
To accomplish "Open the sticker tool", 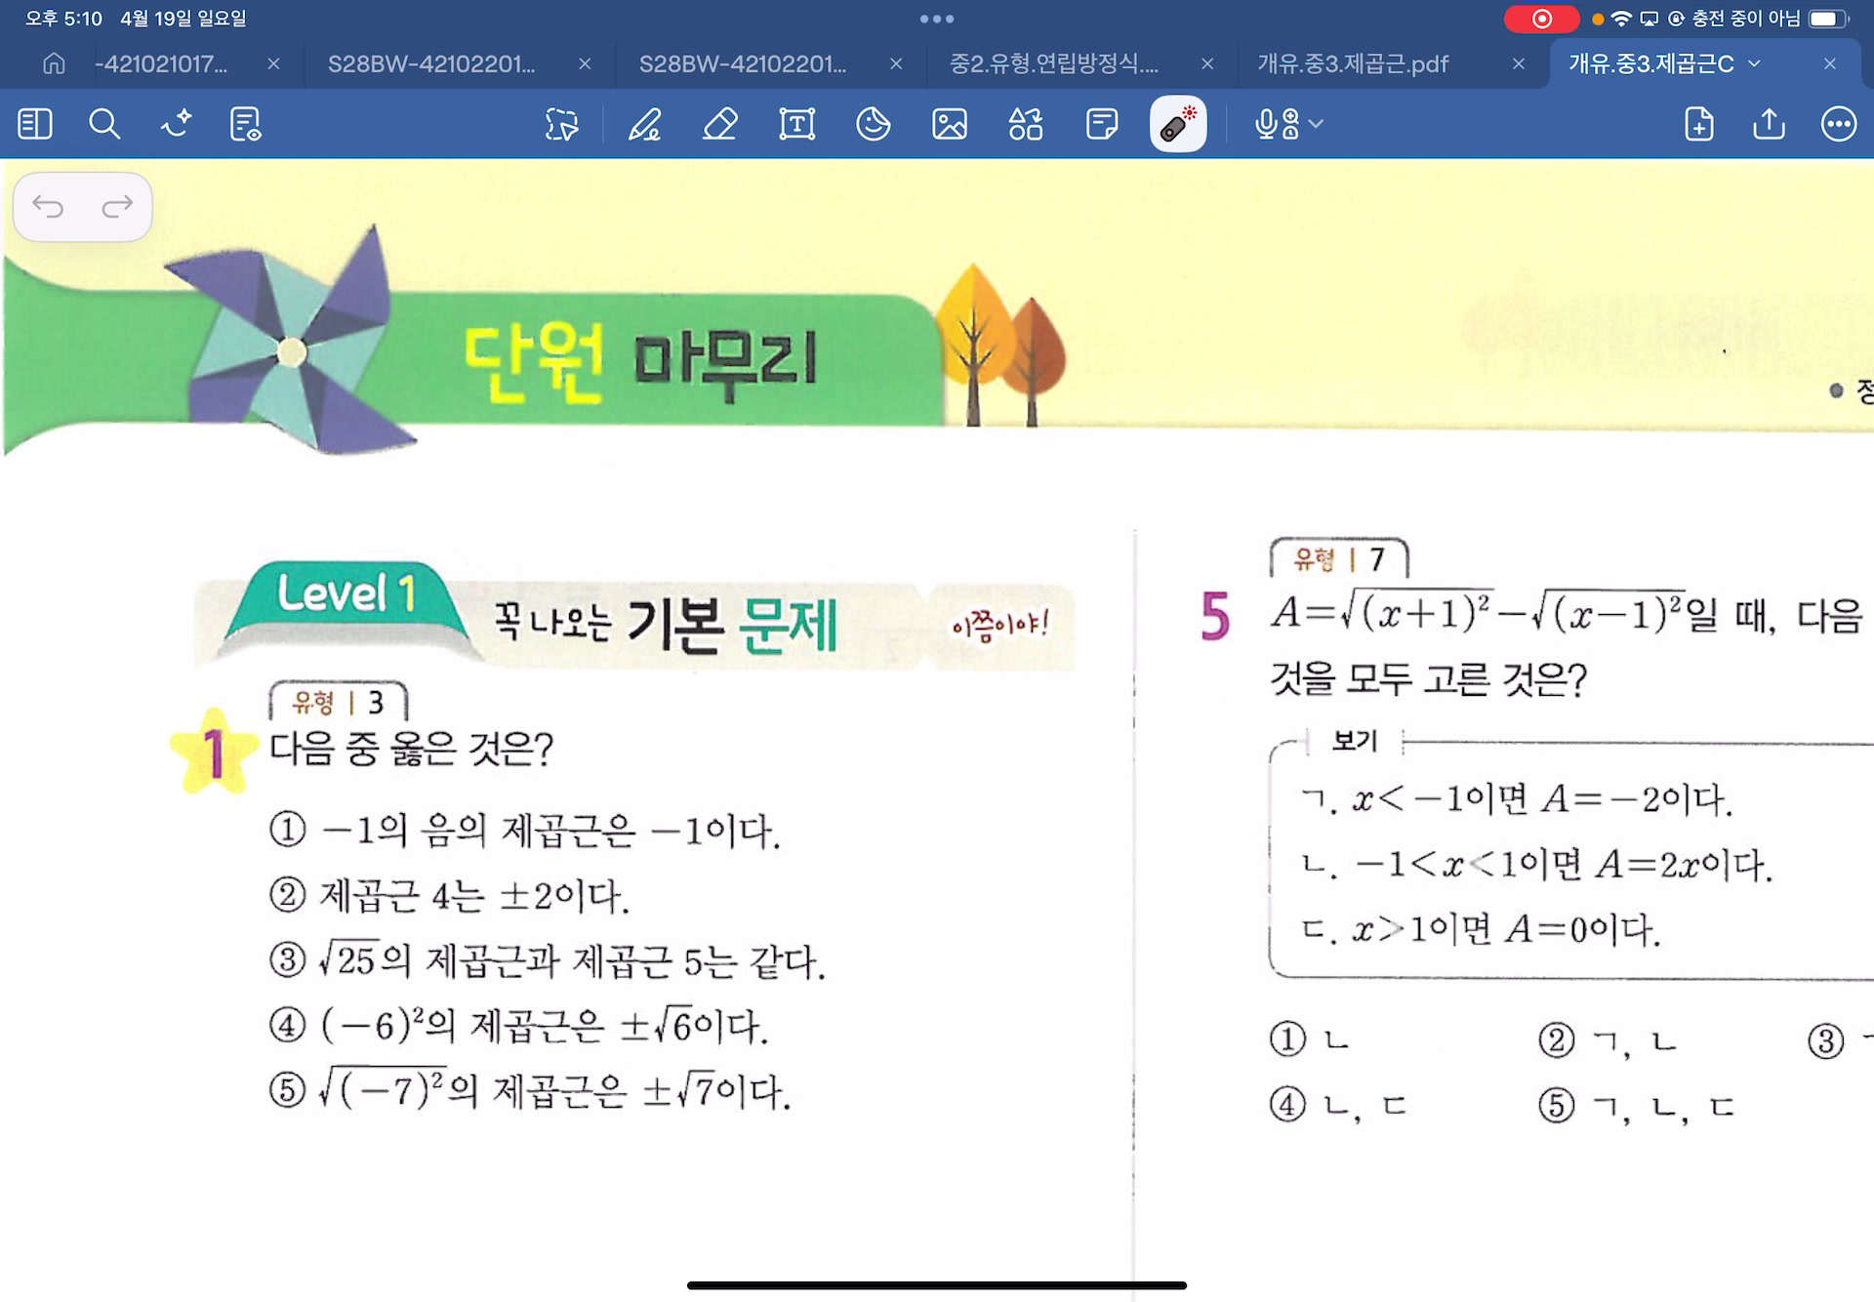I will pos(874,124).
